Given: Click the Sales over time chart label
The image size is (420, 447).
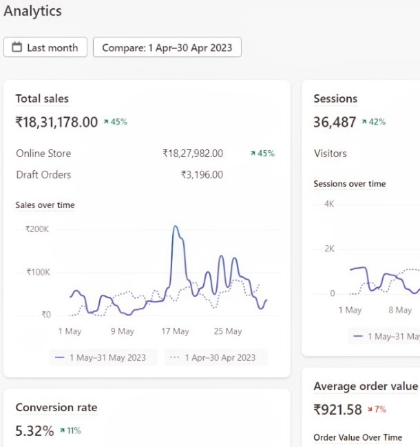Looking at the screenshot, I should (x=45, y=205).
